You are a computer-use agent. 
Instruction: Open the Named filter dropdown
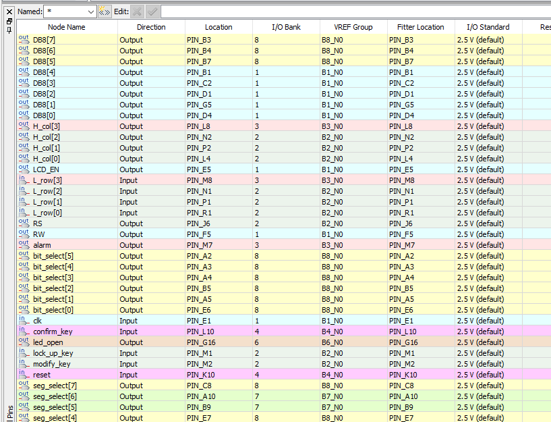[x=91, y=12]
